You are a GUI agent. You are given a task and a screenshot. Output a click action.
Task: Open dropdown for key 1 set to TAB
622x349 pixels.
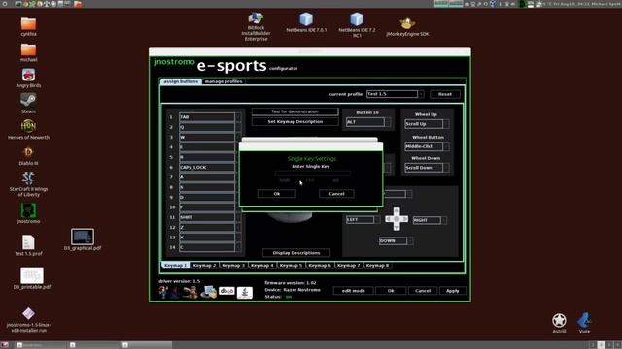[238, 117]
